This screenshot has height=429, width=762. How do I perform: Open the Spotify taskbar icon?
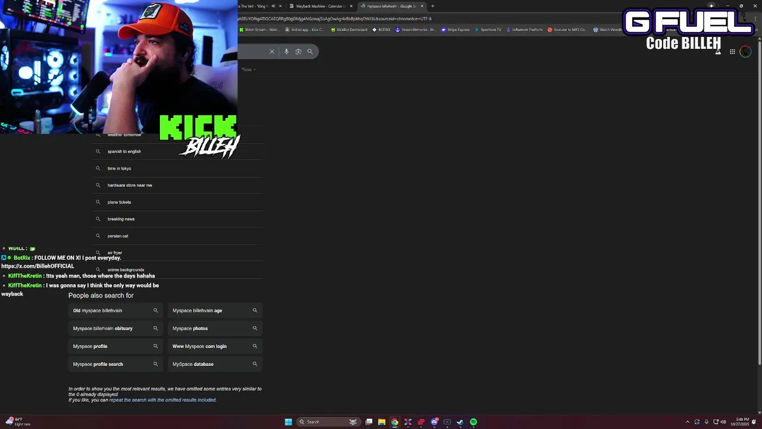pyautogui.click(x=473, y=422)
